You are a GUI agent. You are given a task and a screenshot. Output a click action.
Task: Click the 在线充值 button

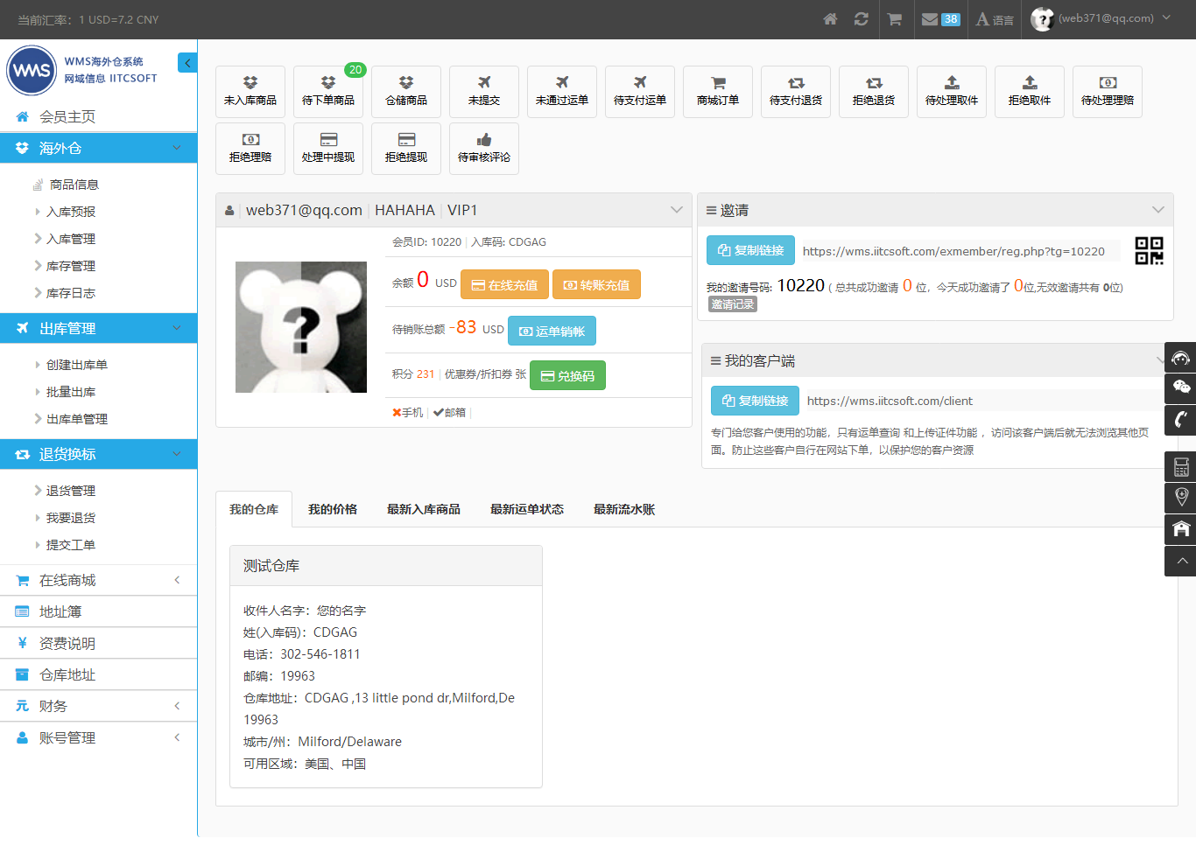pyautogui.click(x=504, y=285)
